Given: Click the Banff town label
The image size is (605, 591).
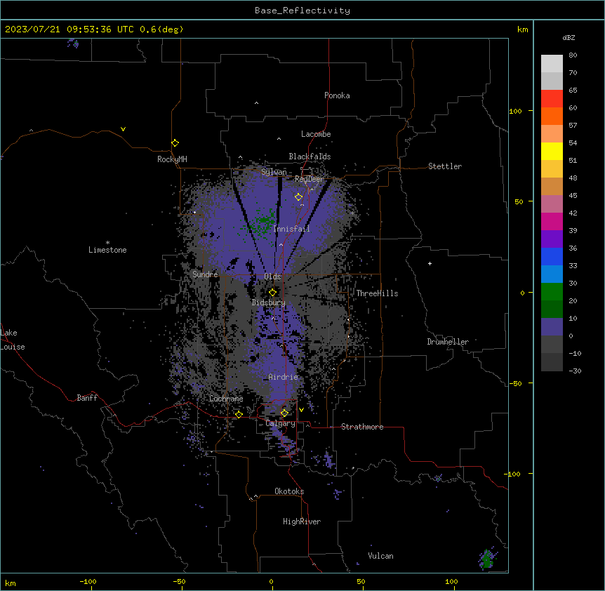Looking at the screenshot, I should 87,398.
